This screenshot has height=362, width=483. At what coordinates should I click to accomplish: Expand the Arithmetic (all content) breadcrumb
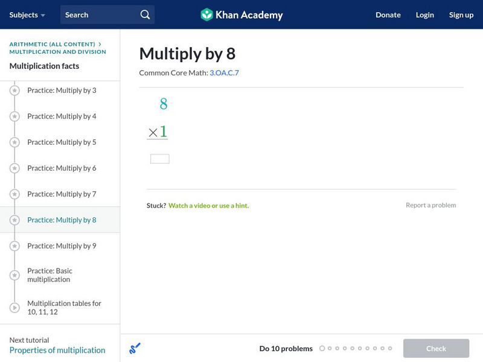pyautogui.click(x=51, y=43)
